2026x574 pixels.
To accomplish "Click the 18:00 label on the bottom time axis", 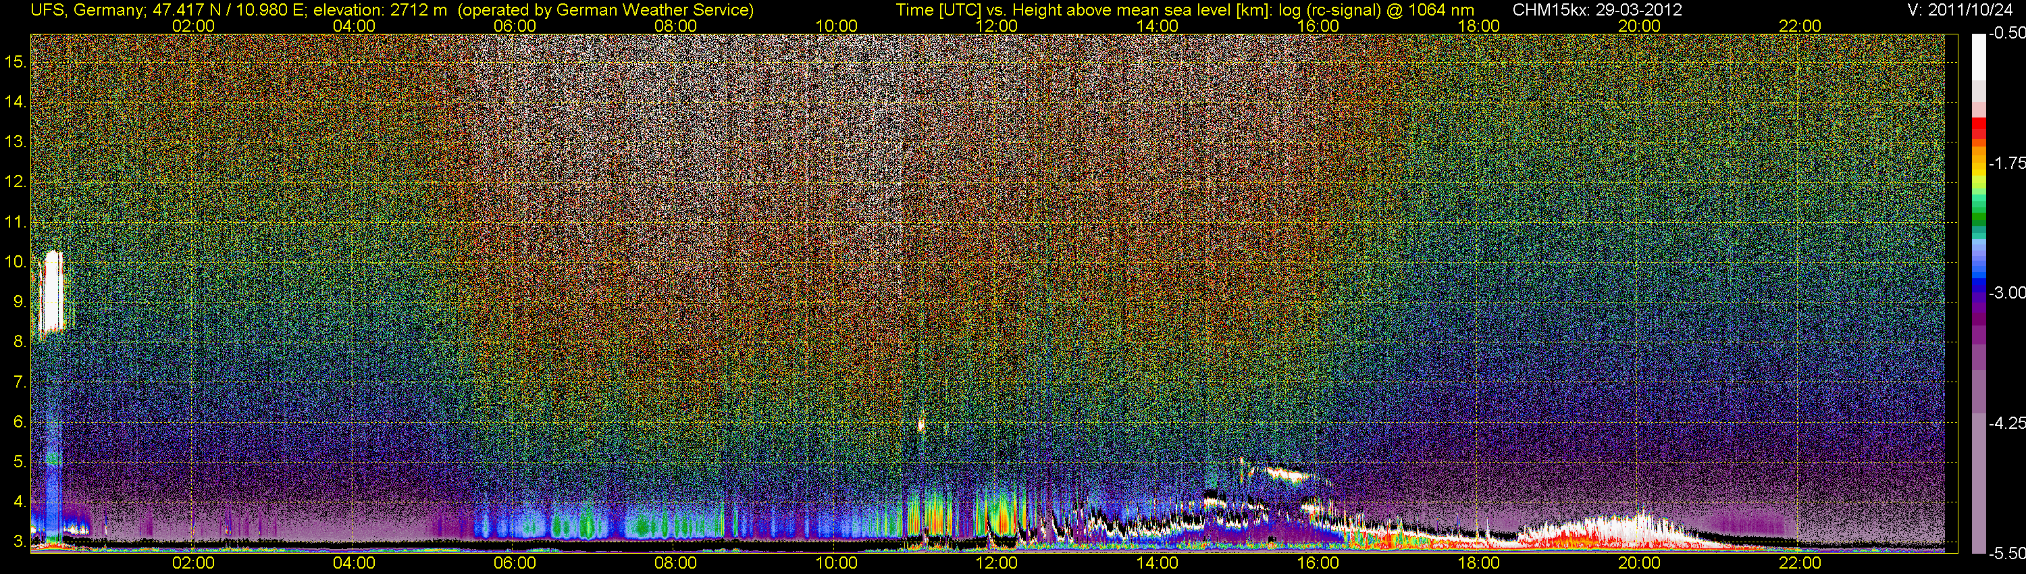I will (1478, 563).
